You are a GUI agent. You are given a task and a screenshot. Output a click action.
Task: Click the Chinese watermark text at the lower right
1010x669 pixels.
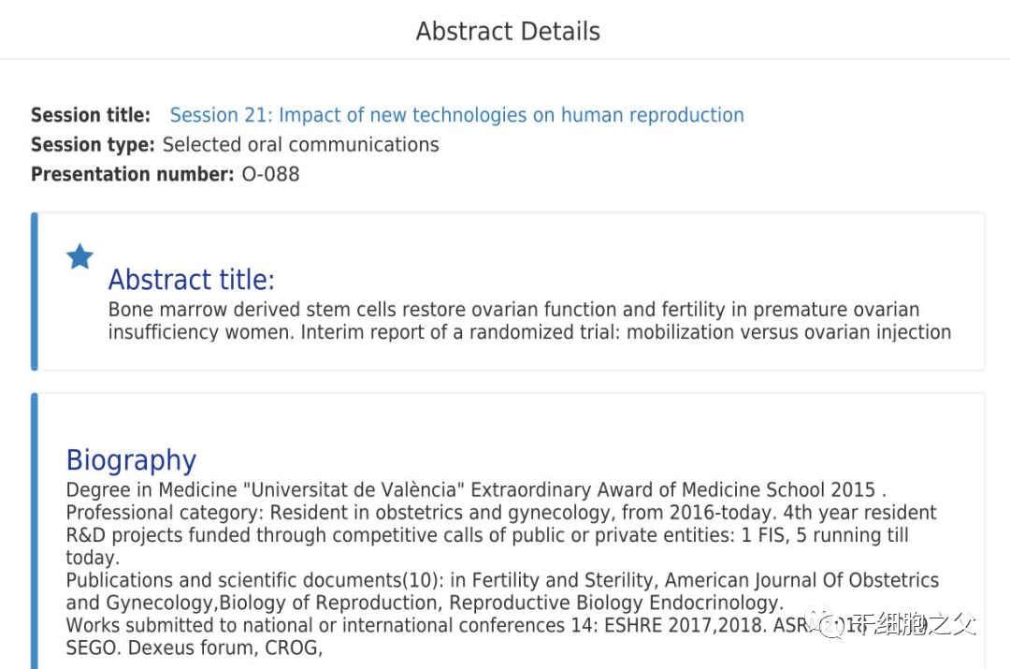(x=912, y=624)
